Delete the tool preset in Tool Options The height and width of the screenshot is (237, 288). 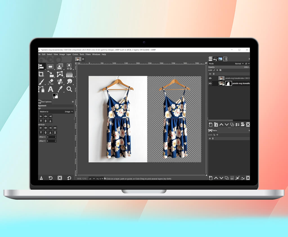[60, 178]
